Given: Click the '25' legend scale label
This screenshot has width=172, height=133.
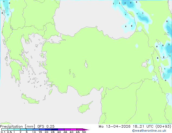Looking at the screenshot, I should 53,132.
